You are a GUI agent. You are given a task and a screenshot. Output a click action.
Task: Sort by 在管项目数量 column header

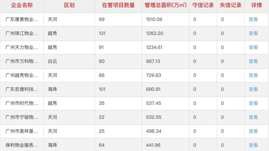pos(118,5)
